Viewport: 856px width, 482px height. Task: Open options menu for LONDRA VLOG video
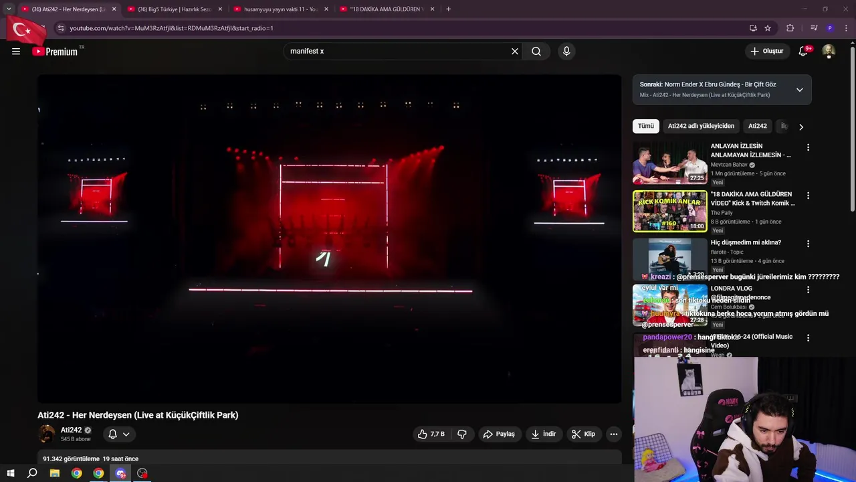(808, 290)
